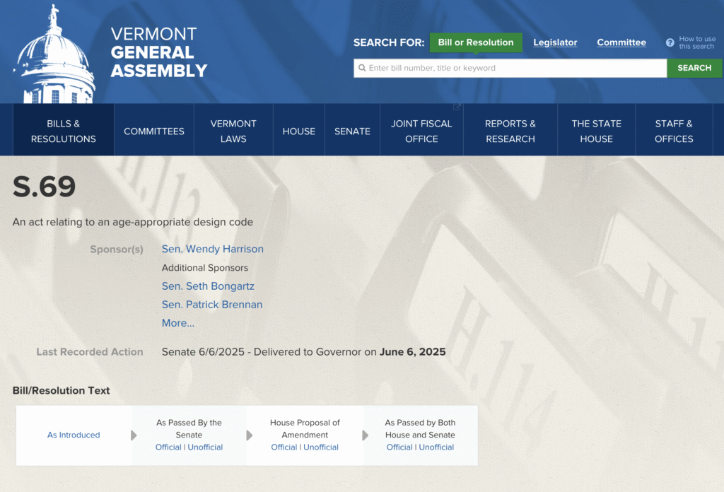Open The State House menu
Image resolution: width=724 pixels, height=492 pixels.
click(x=596, y=131)
